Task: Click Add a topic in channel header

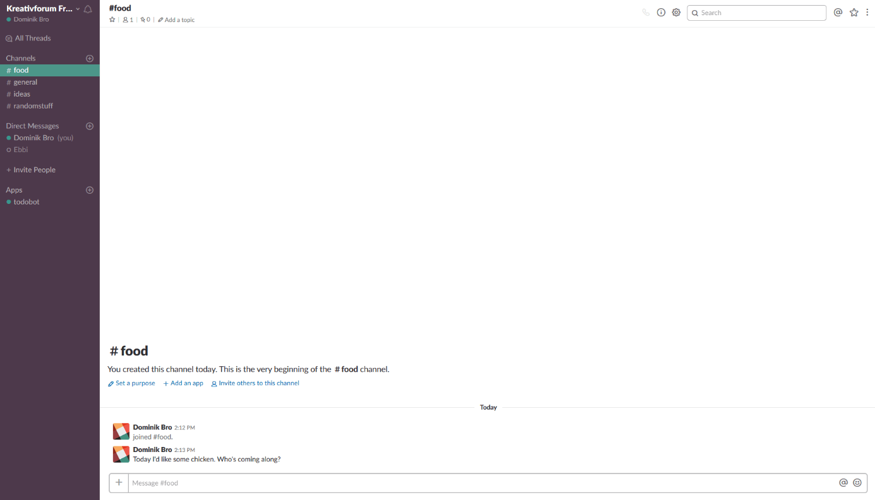Action: [176, 20]
